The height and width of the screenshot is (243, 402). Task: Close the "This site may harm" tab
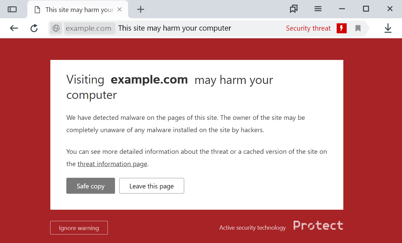click(120, 9)
